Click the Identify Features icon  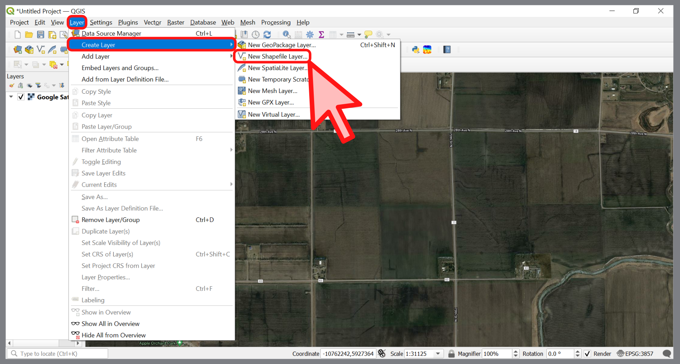(x=287, y=34)
